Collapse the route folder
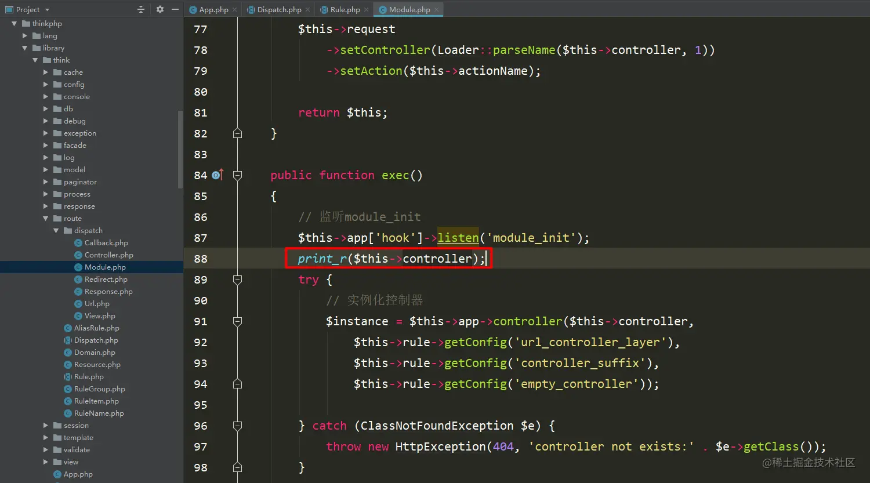Image resolution: width=870 pixels, height=483 pixels. click(46, 219)
